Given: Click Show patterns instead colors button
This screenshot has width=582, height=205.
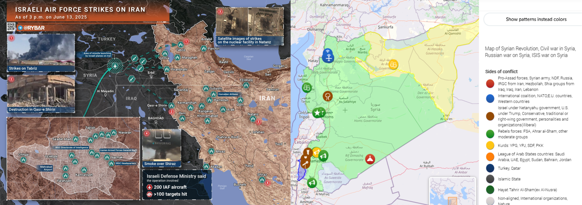Looking at the screenshot, I should (536, 19).
